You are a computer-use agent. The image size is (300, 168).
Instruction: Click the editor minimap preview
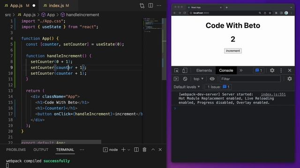152,25
